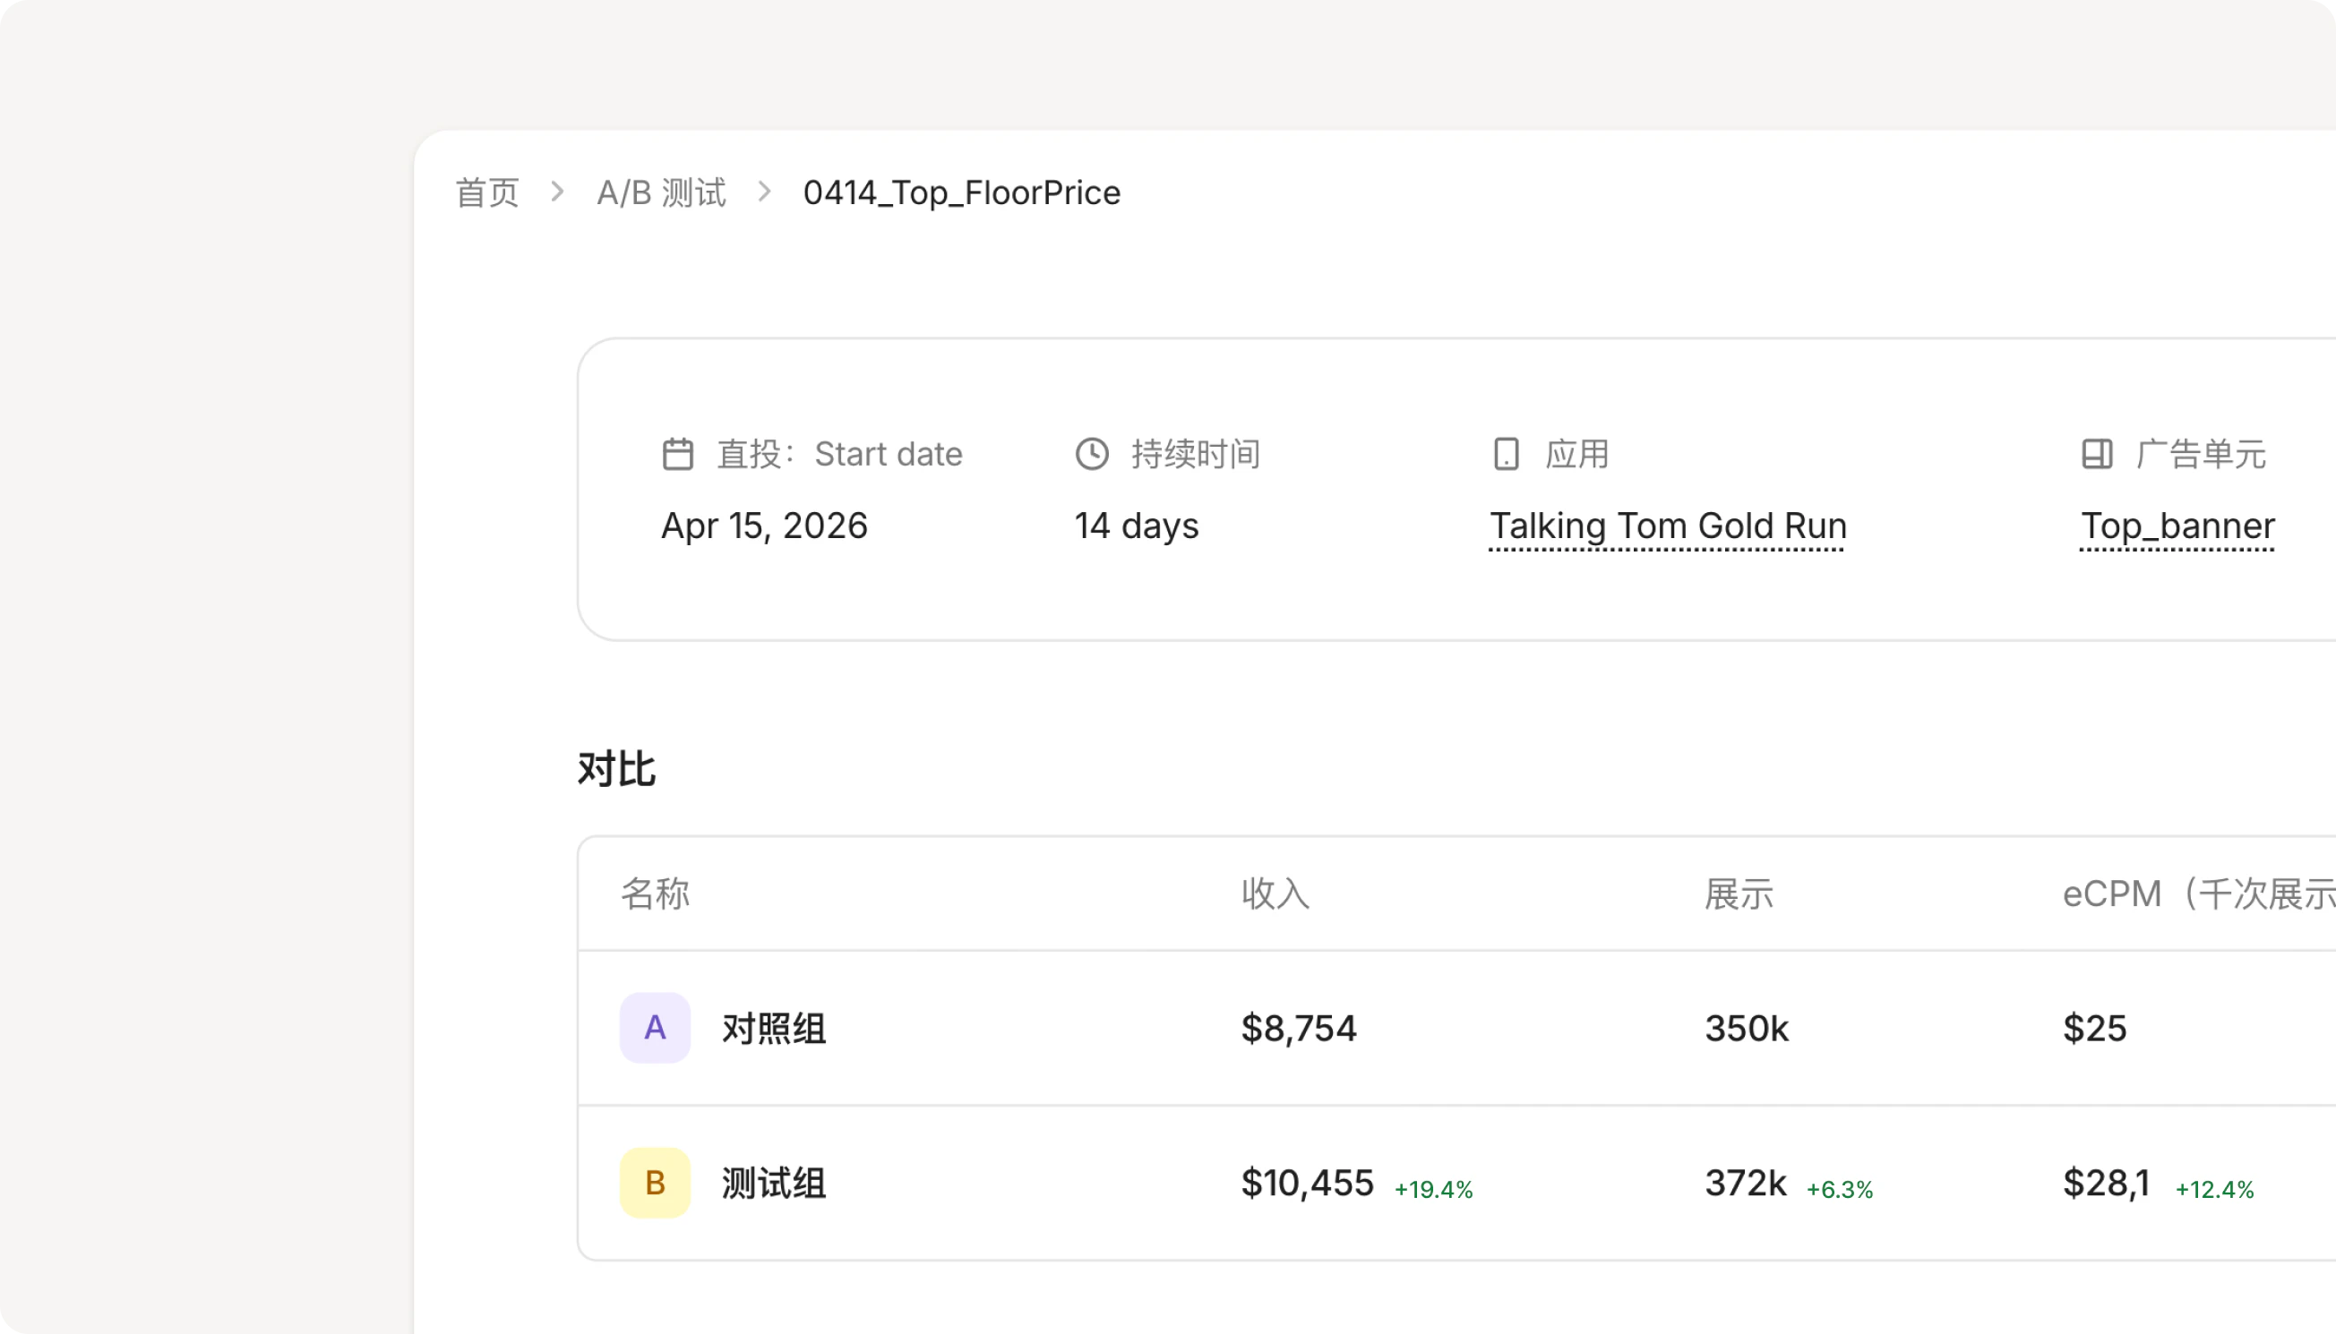Viewport: 2336px width, 1334px height.
Task: Select the Apr 15, 2026 start date
Action: (x=764, y=526)
